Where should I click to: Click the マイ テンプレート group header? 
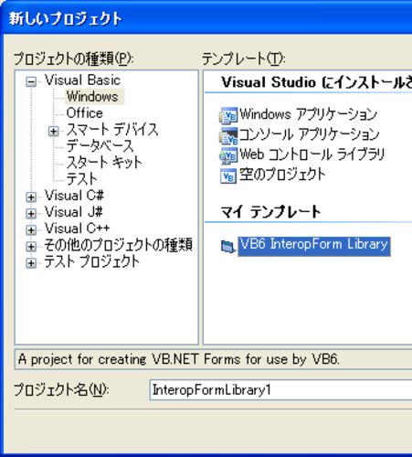point(270,212)
